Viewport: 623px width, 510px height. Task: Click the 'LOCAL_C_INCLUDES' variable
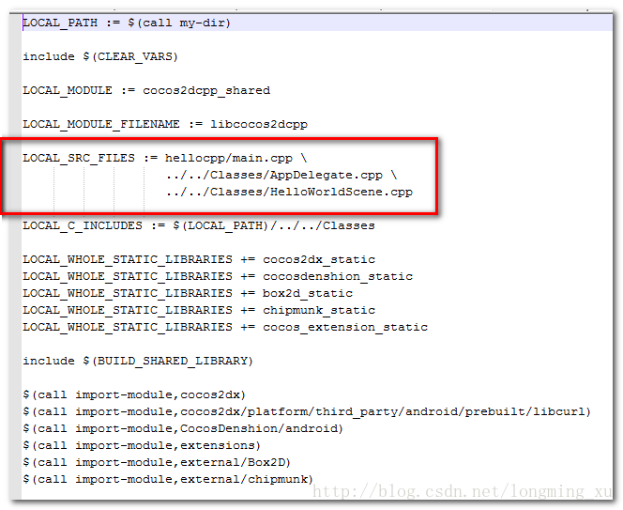pyautogui.click(x=83, y=226)
